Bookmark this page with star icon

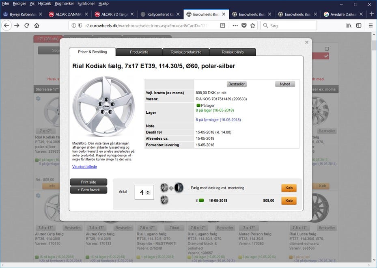[253, 26]
